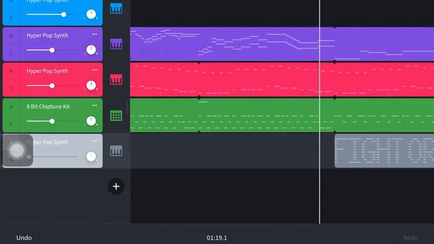Screen dimensions: 434x244
Task: Tap the AssistiveTouch floating button
Action: pos(18,150)
